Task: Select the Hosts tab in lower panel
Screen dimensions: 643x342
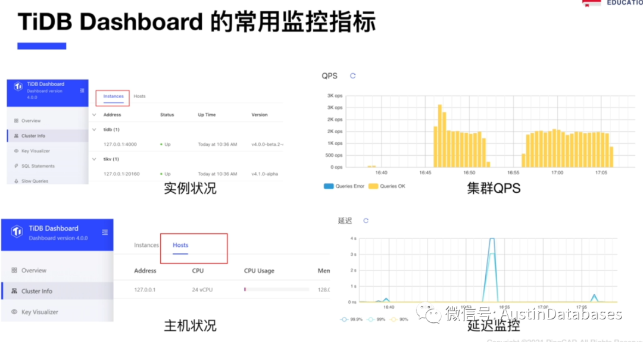Action: click(x=180, y=245)
